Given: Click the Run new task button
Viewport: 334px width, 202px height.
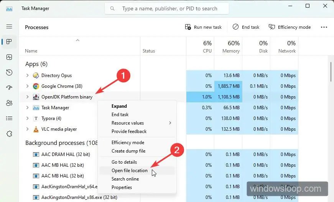Looking at the screenshot, I should point(203,27).
